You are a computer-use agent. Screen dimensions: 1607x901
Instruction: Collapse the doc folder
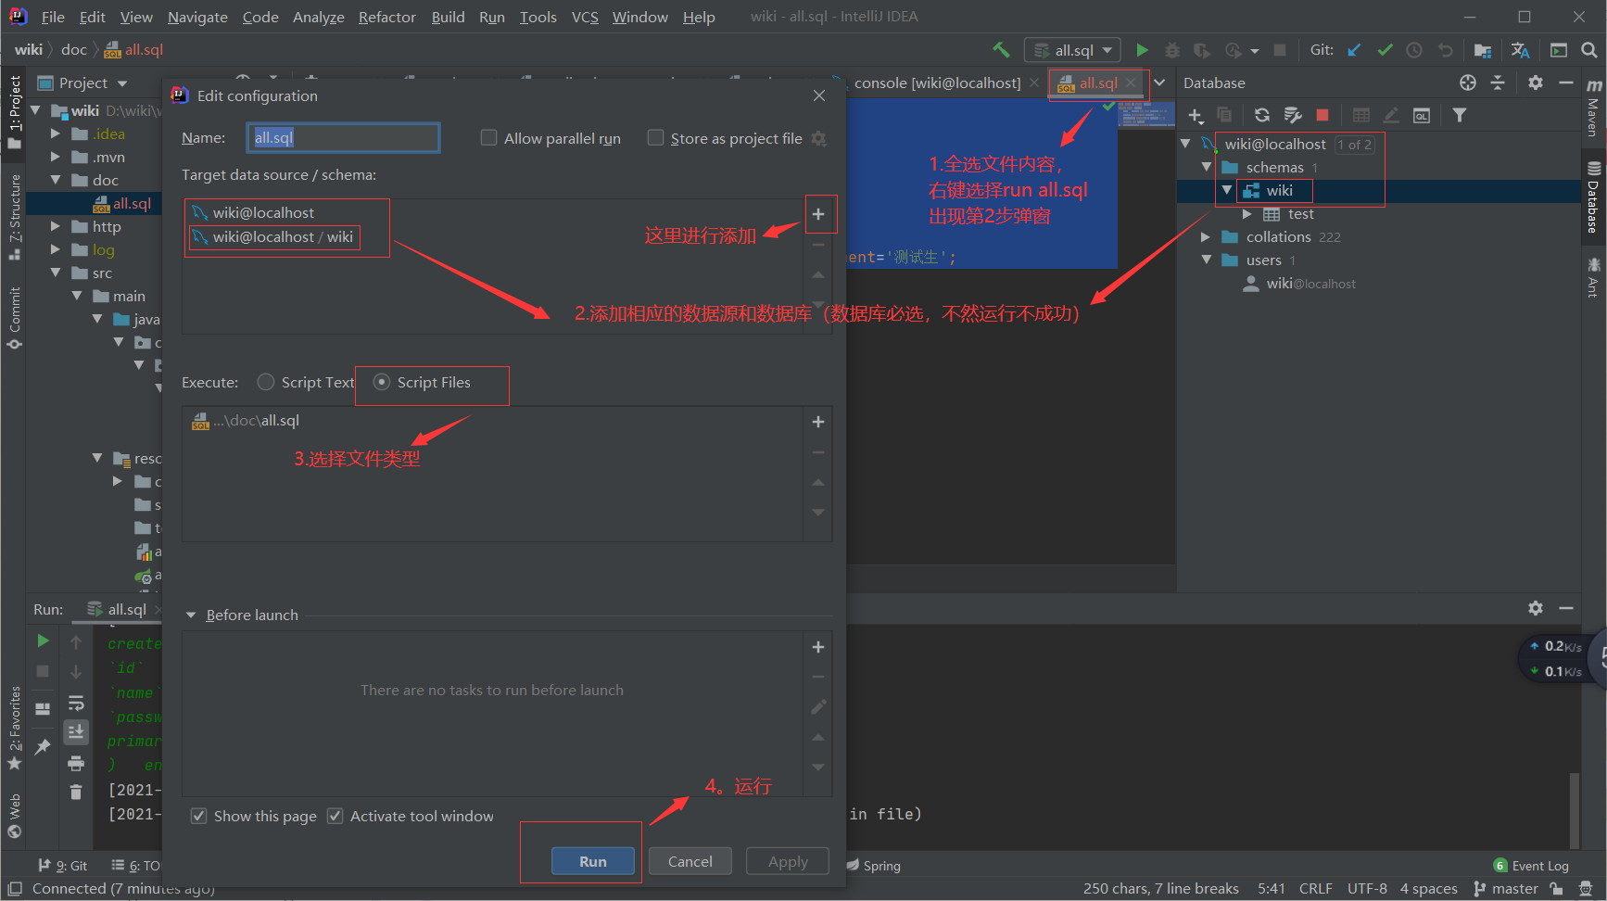point(56,180)
